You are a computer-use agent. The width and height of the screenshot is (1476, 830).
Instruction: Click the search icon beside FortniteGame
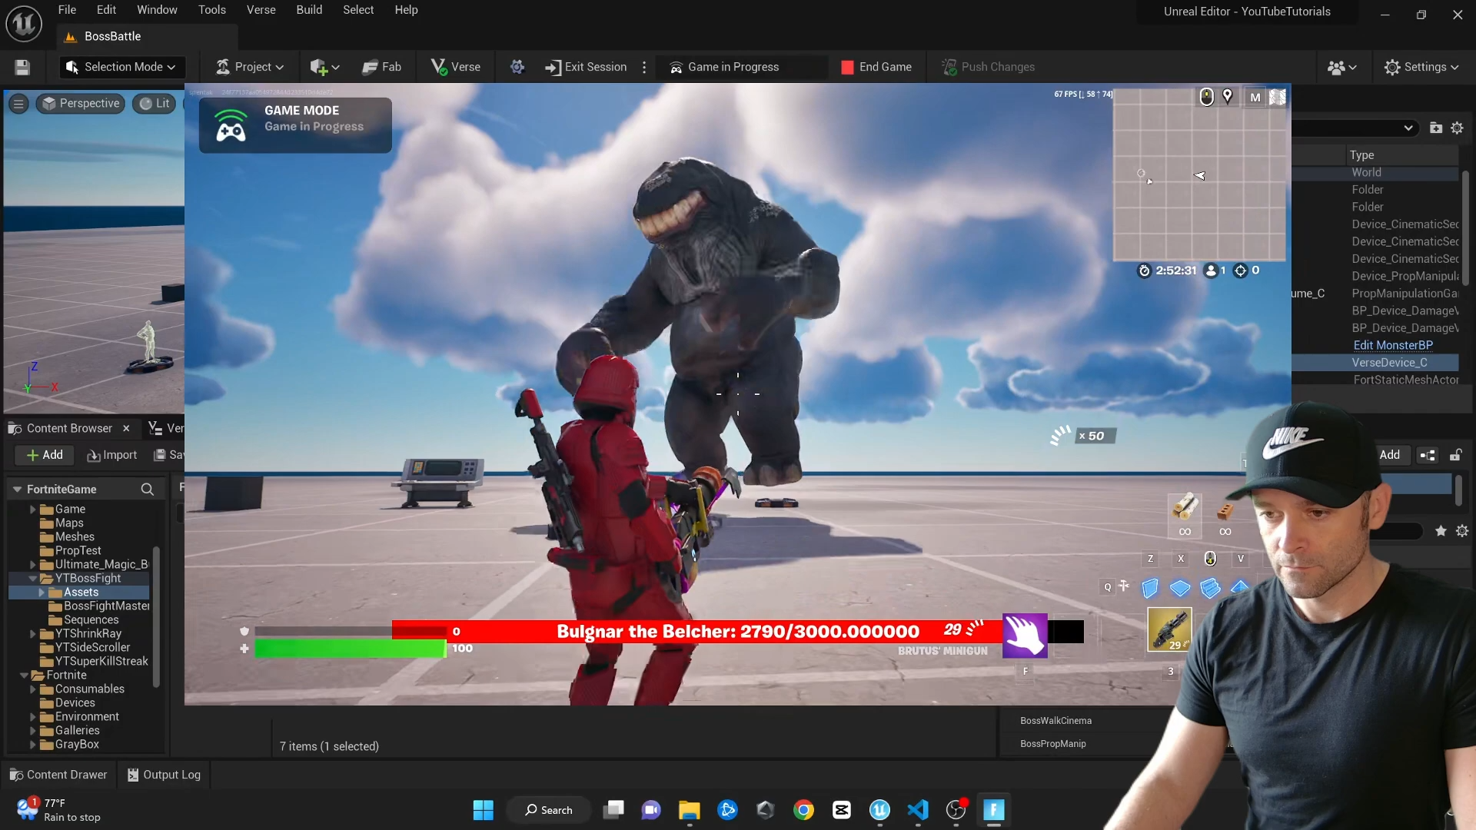148,490
